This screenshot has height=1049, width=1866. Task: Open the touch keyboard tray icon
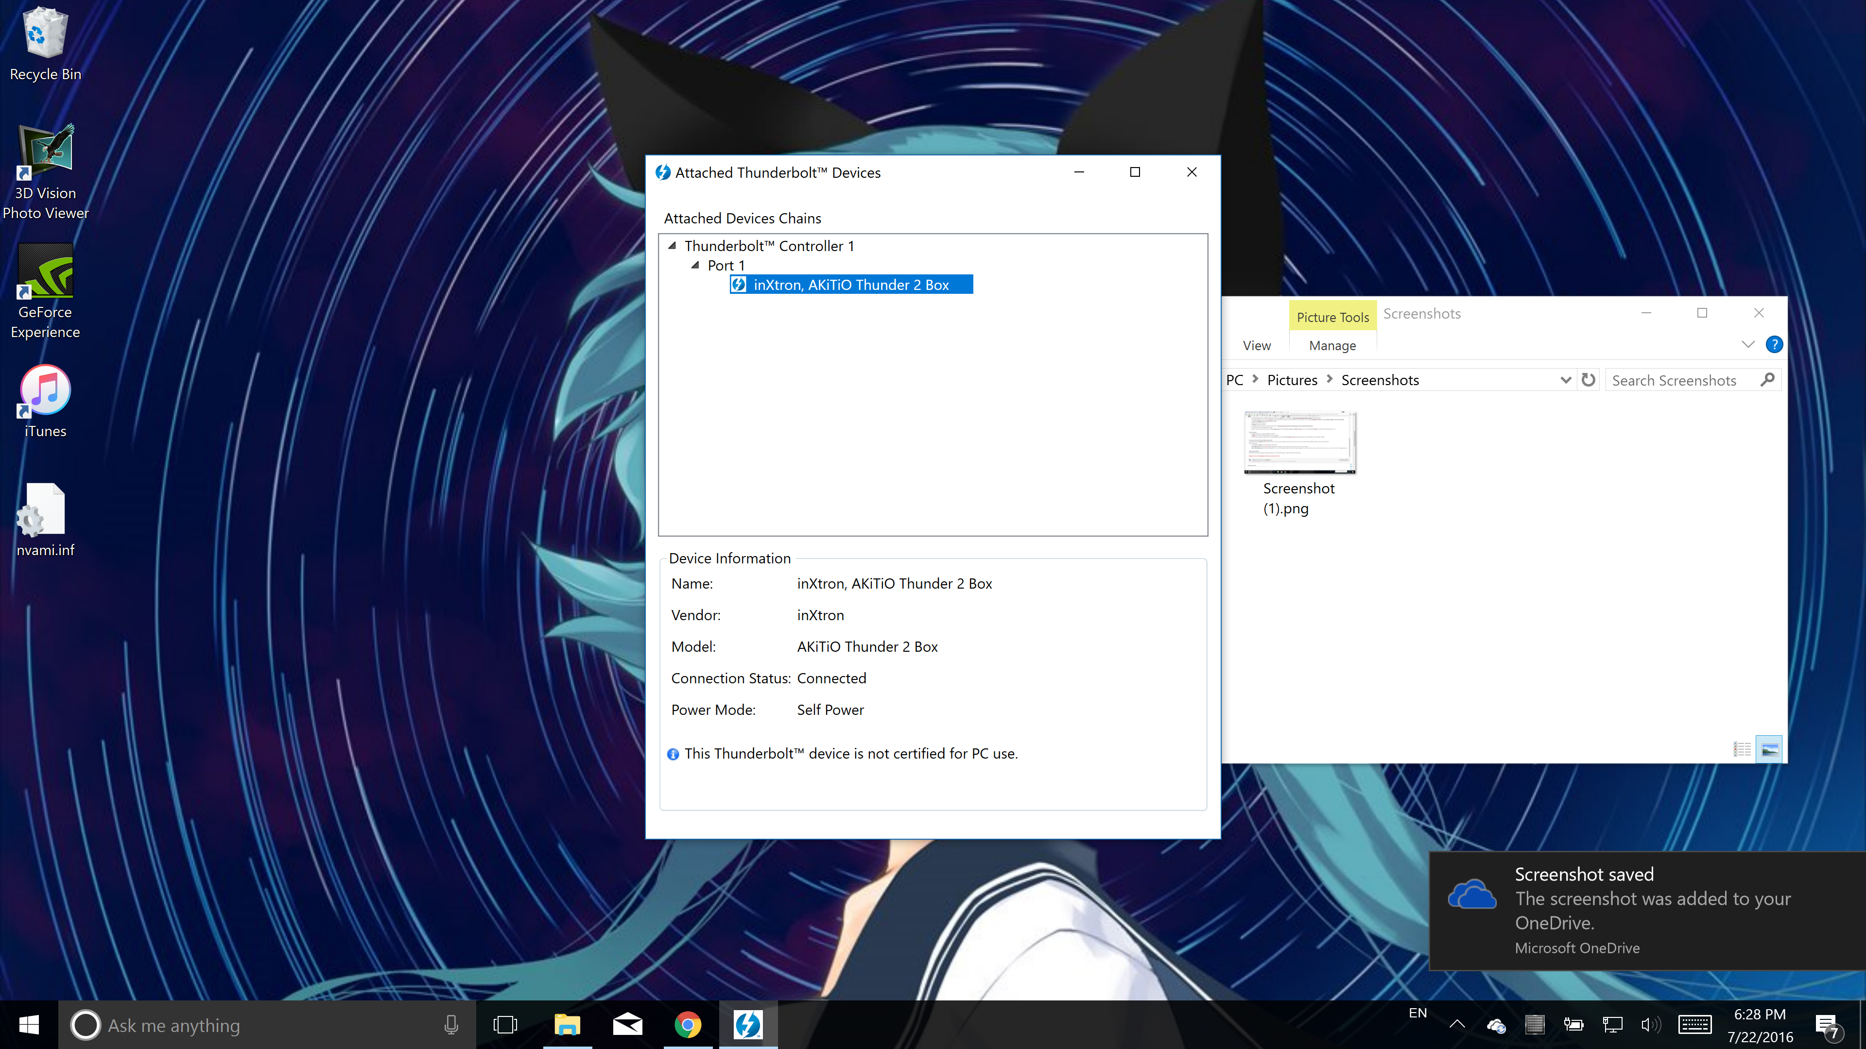point(1695,1024)
